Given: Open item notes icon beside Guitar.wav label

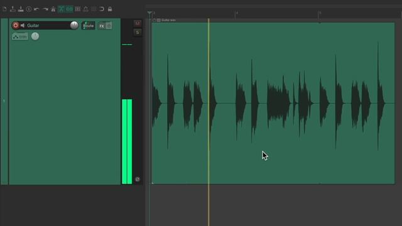Looking at the screenshot, I should coord(159,20).
